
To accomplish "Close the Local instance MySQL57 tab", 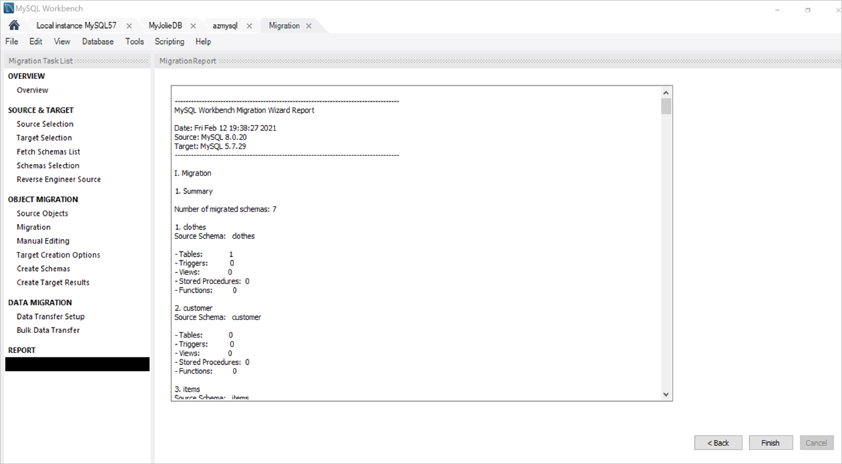I will coord(129,26).
